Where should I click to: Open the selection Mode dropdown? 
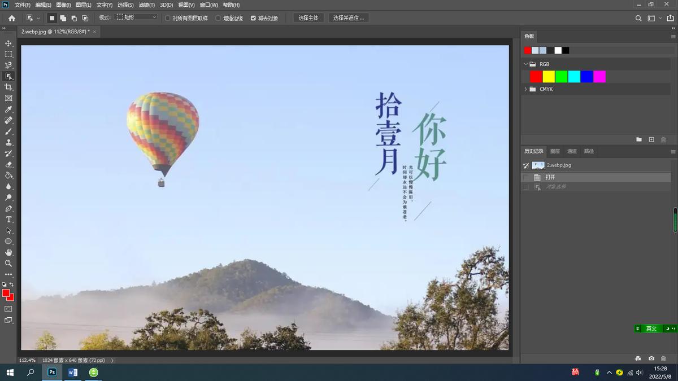(x=136, y=17)
